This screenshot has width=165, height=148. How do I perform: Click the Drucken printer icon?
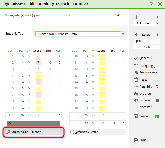[x=136, y=94]
